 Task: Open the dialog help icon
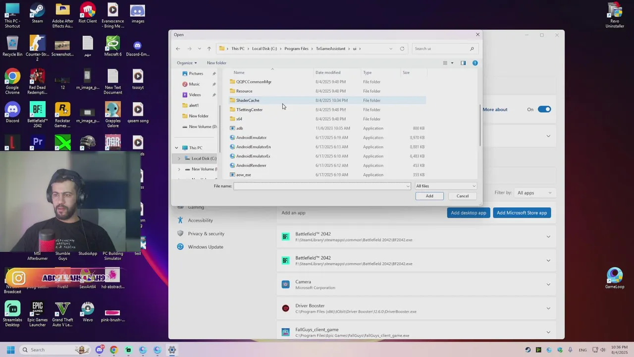point(475,63)
